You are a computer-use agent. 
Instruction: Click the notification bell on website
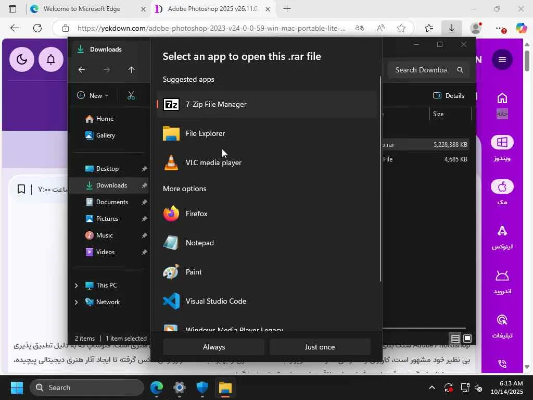[51, 59]
